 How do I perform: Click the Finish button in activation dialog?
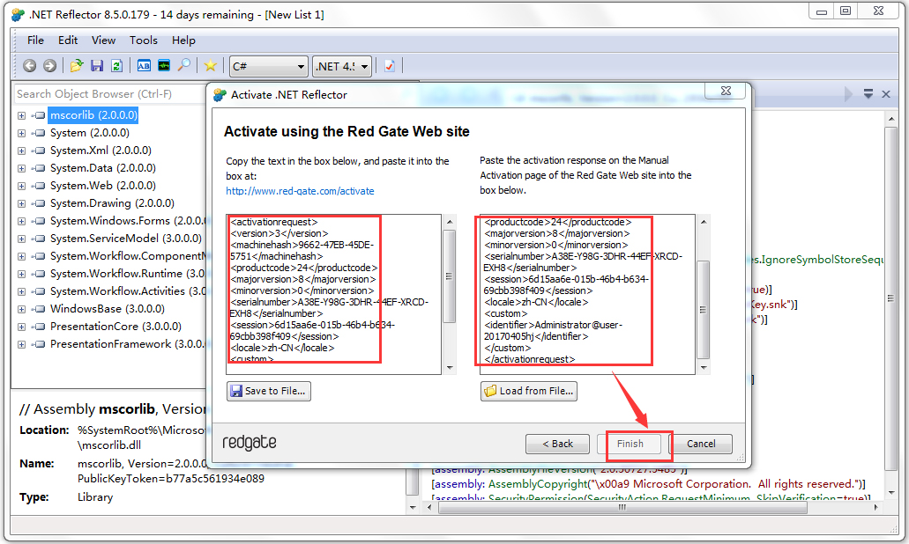633,444
